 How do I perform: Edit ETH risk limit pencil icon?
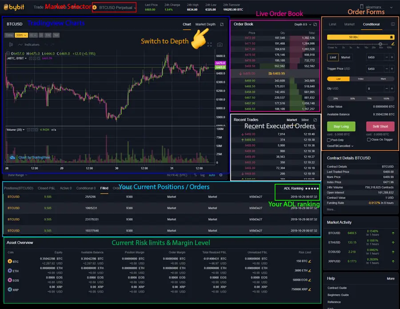(x=310, y=270)
